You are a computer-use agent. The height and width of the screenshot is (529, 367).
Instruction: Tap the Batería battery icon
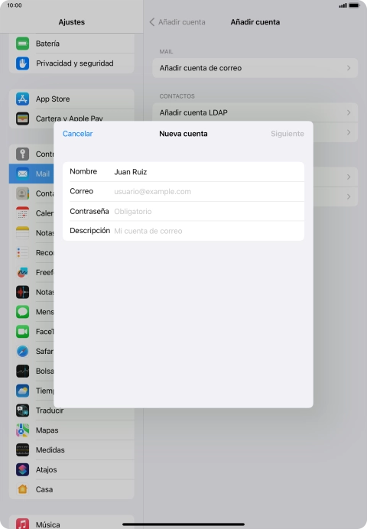pyautogui.click(x=23, y=44)
